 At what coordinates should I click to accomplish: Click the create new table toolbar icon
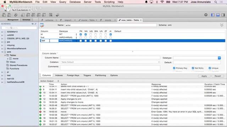click(28, 15)
